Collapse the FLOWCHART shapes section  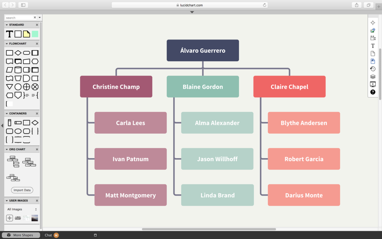click(7, 44)
